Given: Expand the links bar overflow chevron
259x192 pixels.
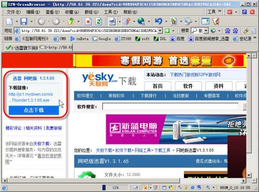Looking at the screenshot, I should 255,38.
